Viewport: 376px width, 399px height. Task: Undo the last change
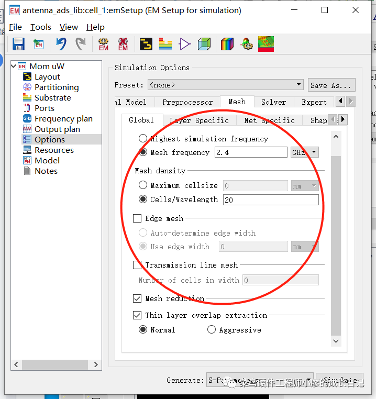click(61, 44)
